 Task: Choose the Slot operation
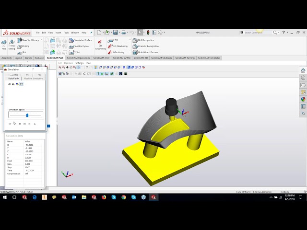(22, 52)
